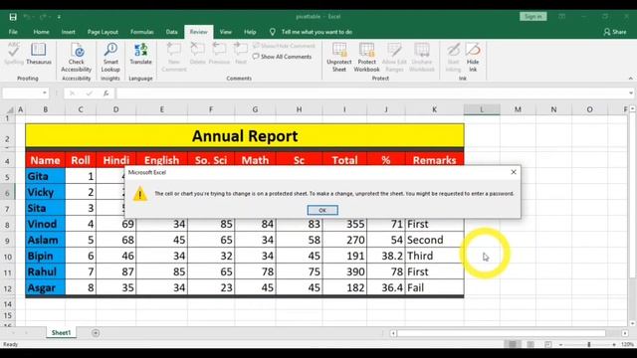
Task: Switch to Page Layout view in status bar
Action: coord(531,344)
